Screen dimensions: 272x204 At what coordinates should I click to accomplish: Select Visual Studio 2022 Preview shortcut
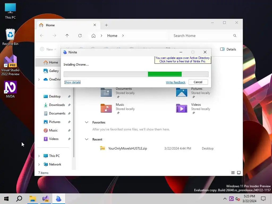tap(10, 65)
